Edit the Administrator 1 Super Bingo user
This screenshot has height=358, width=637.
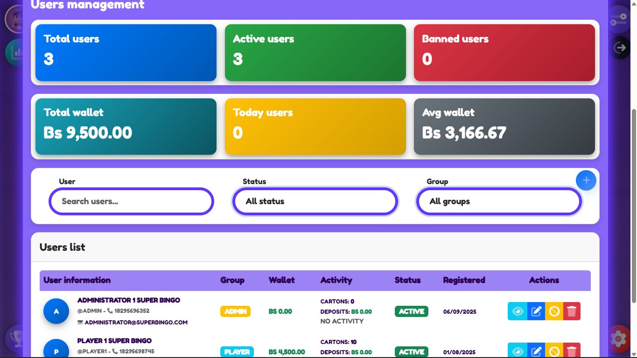pyautogui.click(x=536, y=311)
